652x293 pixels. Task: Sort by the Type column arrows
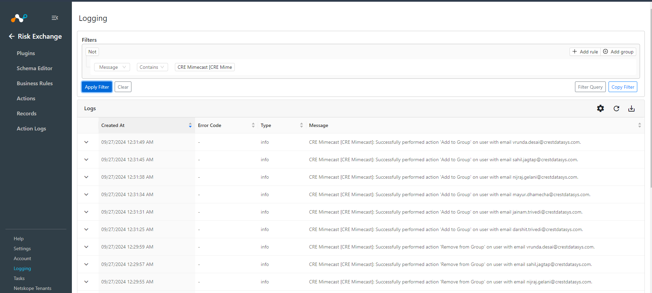coord(302,125)
